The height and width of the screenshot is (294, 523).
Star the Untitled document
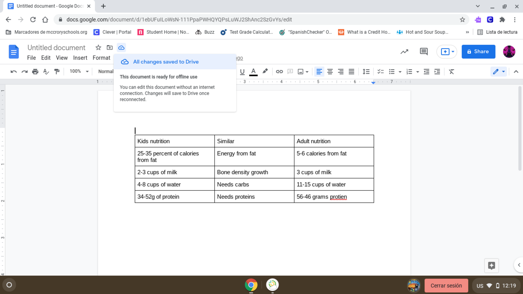pos(98,48)
